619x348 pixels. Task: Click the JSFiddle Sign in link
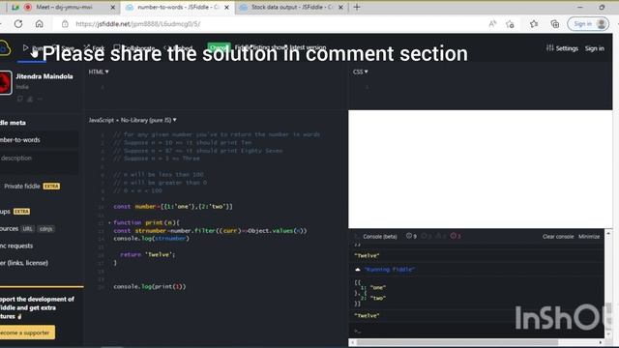pyautogui.click(x=594, y=48)
